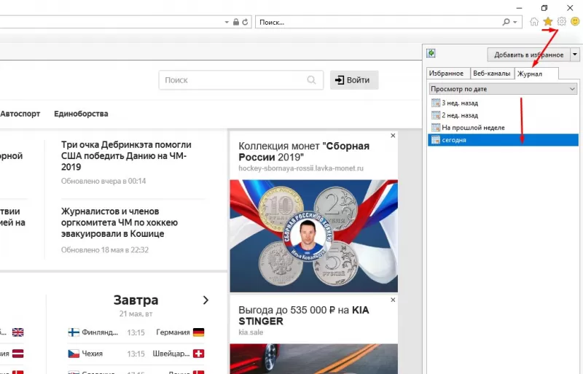Open Чехия vs Швейцария match row
This screenshot has width=583, height=374.
136,354
